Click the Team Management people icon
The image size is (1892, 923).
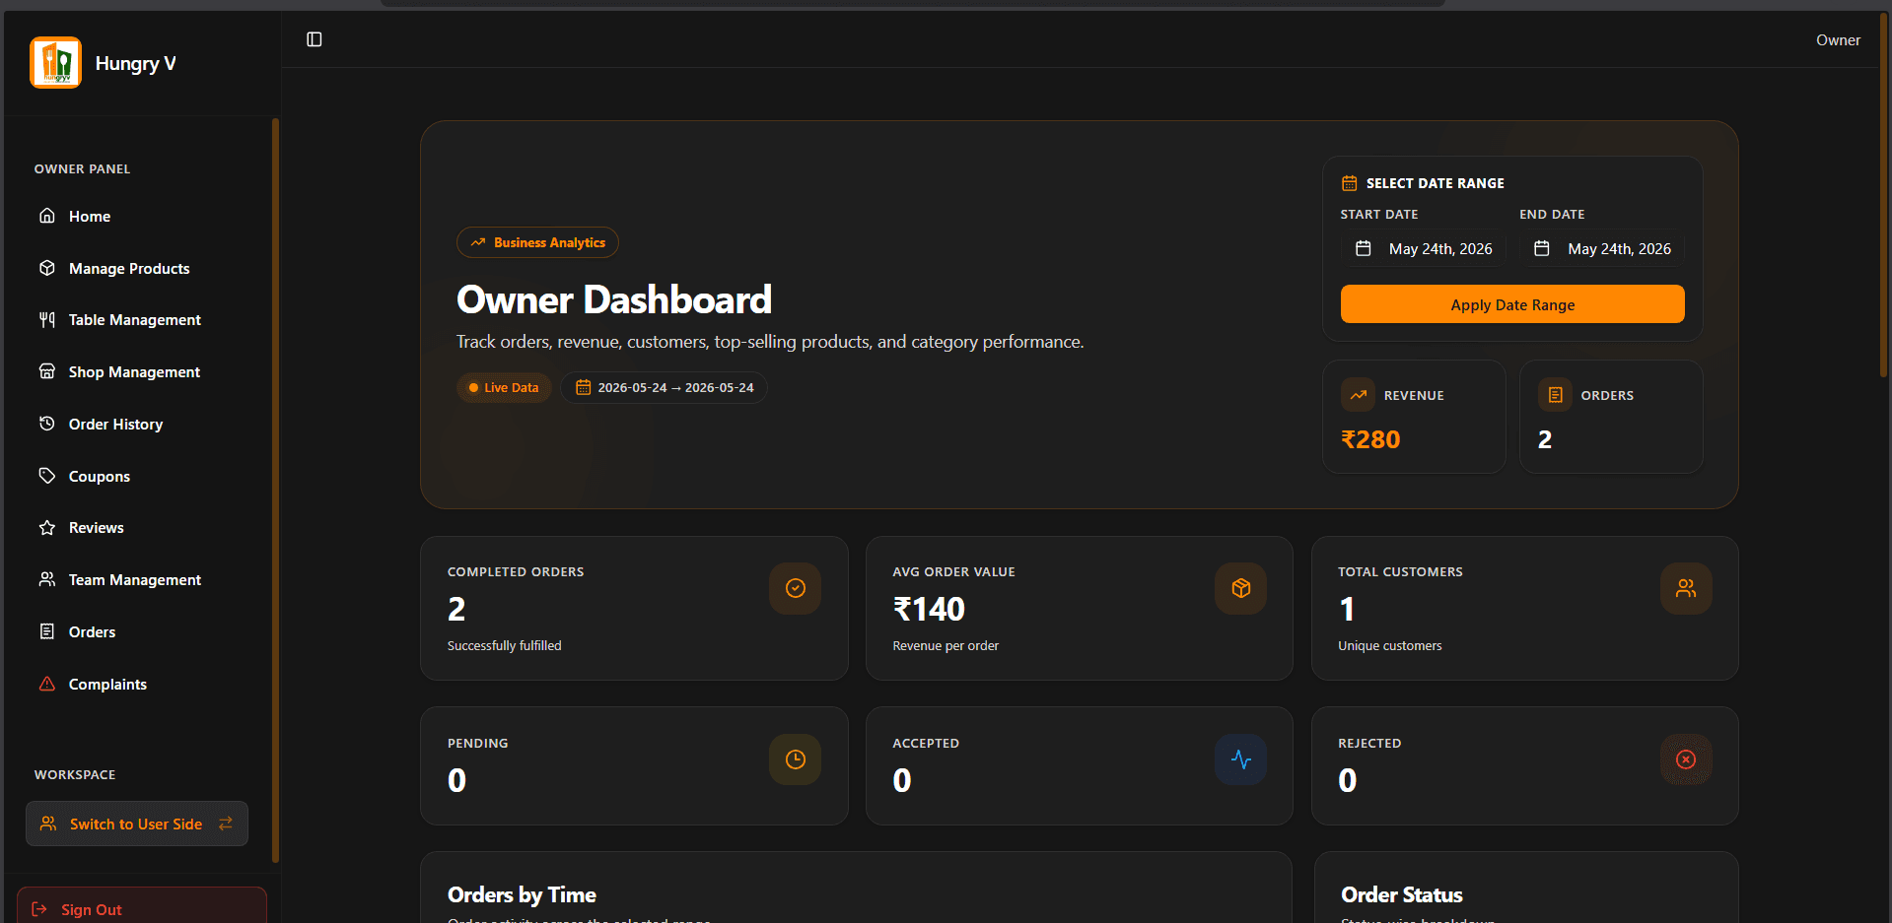pos(46,579)
